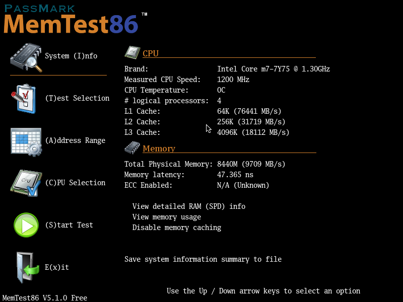The width and height of the screenshot is (403, 302).
Task: Click the Memory section heading
Action: [159, 148]
